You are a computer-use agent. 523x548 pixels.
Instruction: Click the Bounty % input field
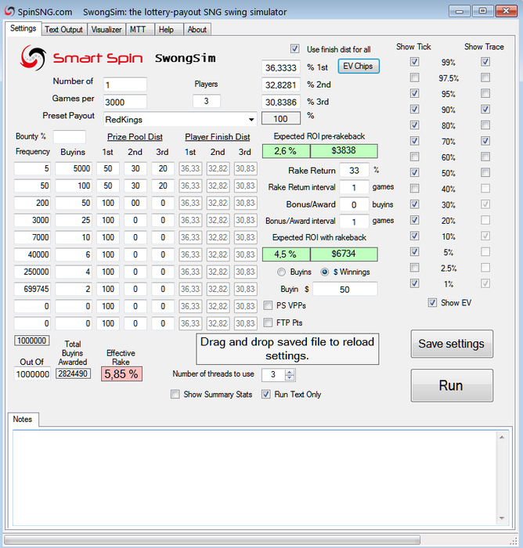click(69, 137)
